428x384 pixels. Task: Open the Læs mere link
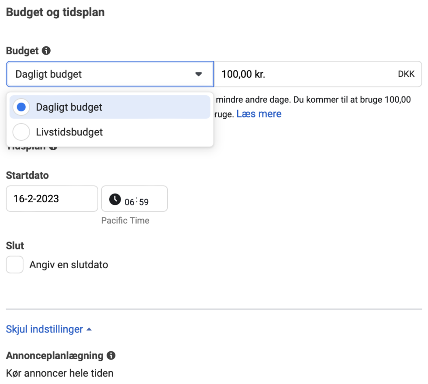coord(259,114)
